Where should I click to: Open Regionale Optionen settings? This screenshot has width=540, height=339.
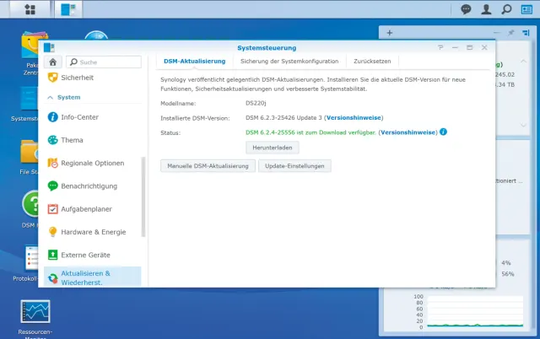pyautogui.click(x=92, y=163)
